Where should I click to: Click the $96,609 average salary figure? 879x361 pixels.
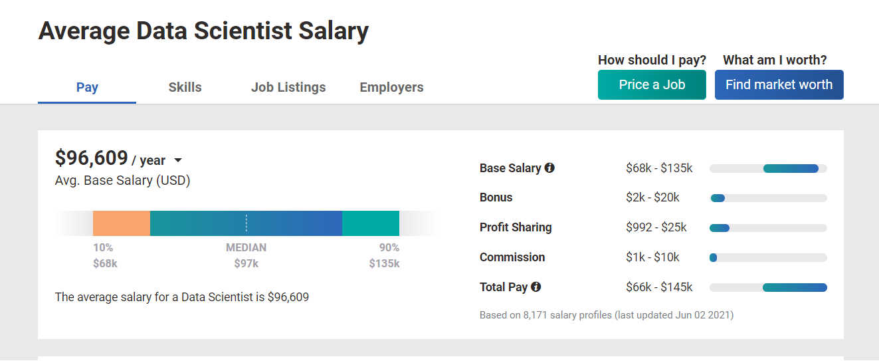pyautogui.click(x=92, y=158)
